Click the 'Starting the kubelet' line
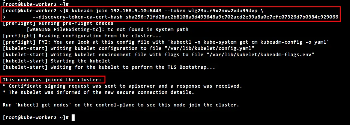Screen dimensions: 350x125 (57, 61)
